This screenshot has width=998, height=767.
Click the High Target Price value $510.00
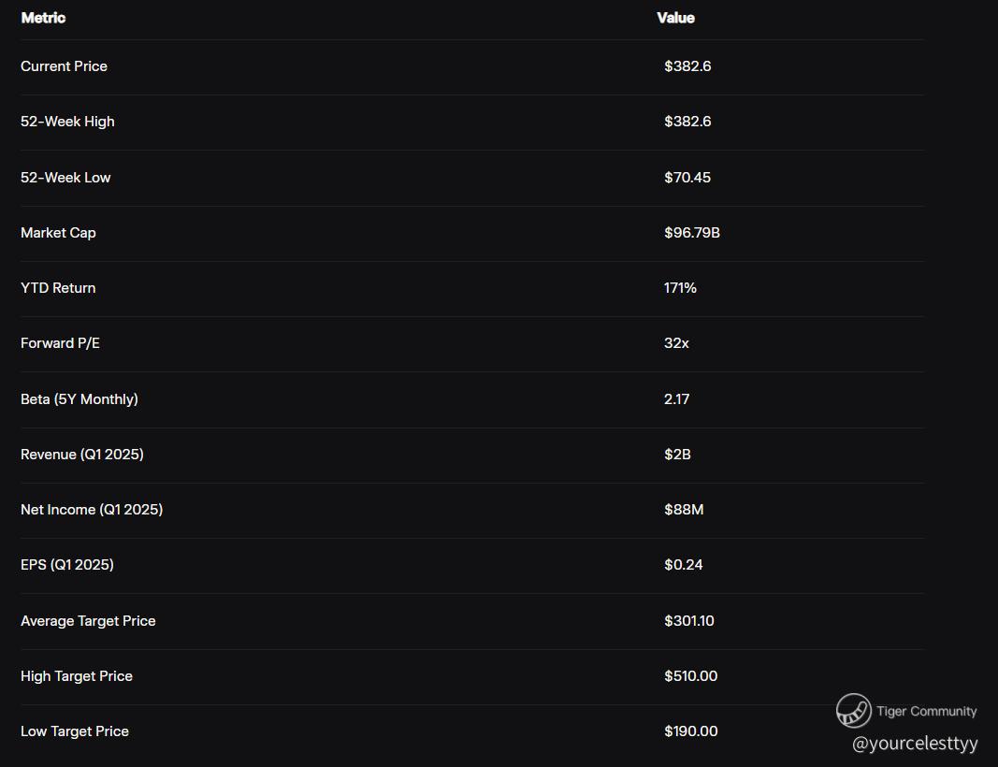(x=690, y=676)
